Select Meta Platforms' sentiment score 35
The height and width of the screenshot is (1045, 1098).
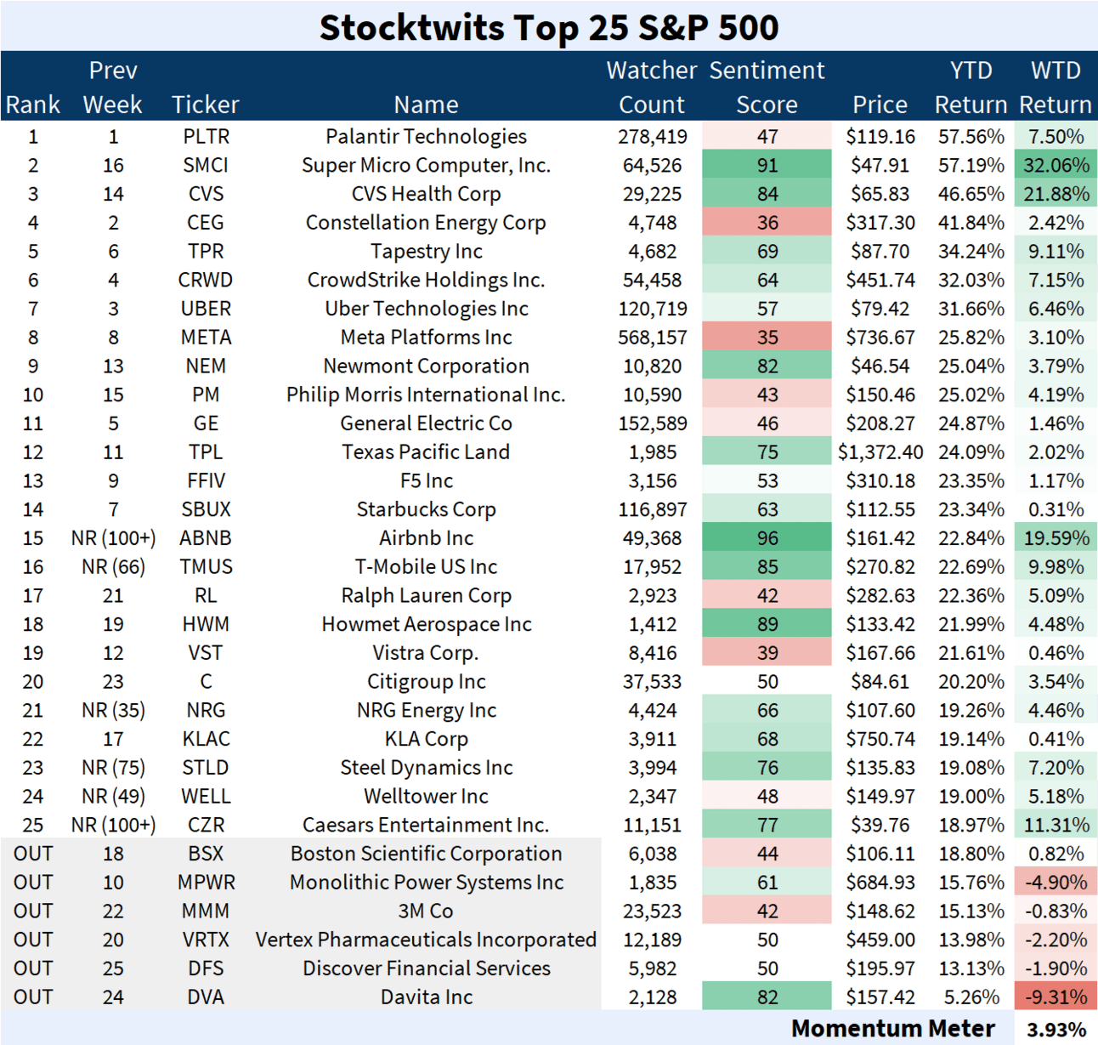(767, 338)
